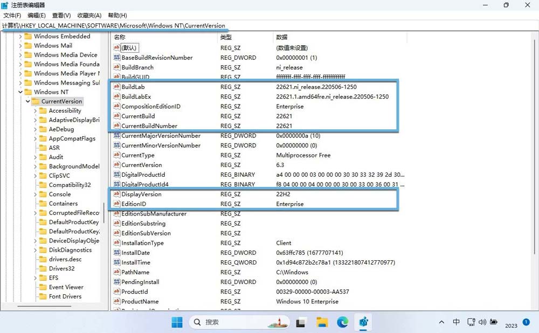Open the 文件(F) menu
The height and width of the screenshot is (333, 539).
coord(12,16)
